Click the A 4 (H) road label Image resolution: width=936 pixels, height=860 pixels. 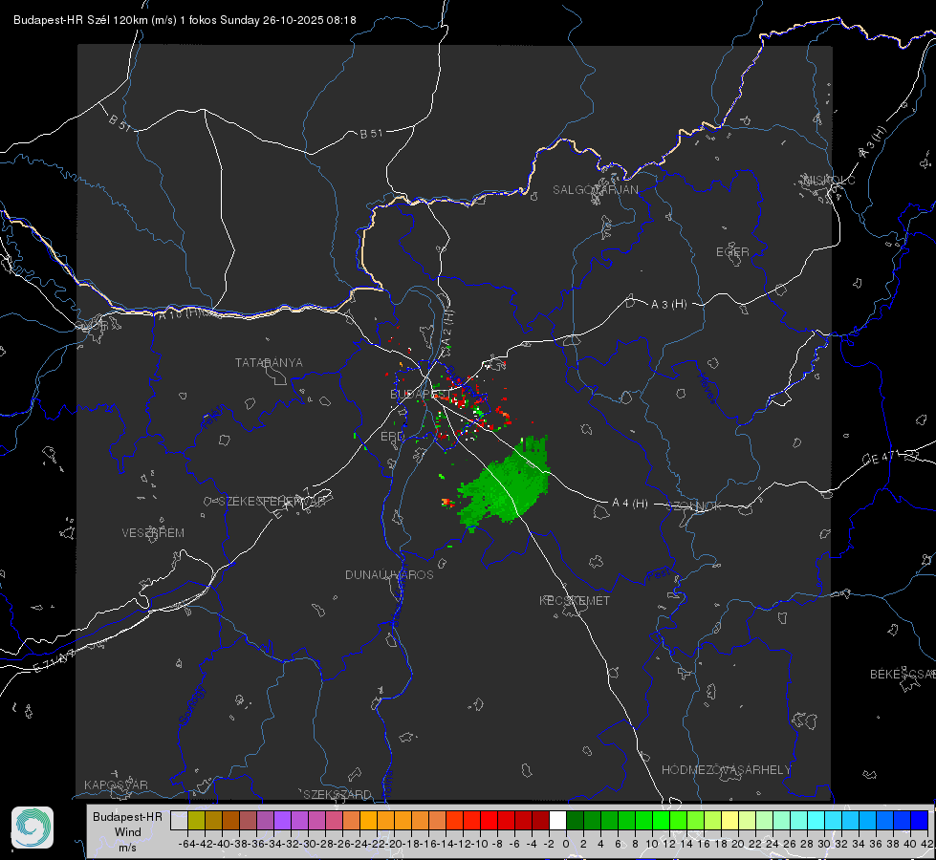630,504
